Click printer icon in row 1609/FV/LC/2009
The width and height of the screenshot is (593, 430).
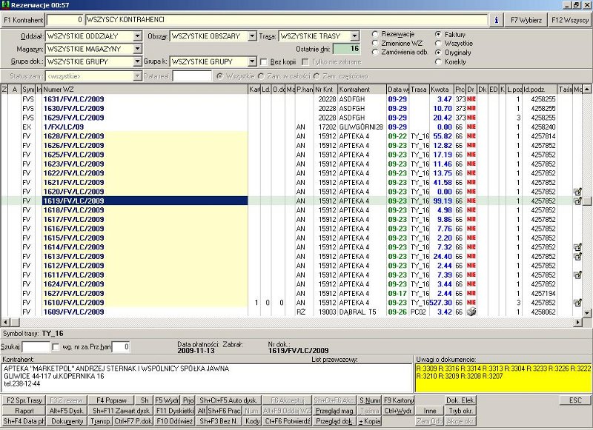[x=471, y=312]
